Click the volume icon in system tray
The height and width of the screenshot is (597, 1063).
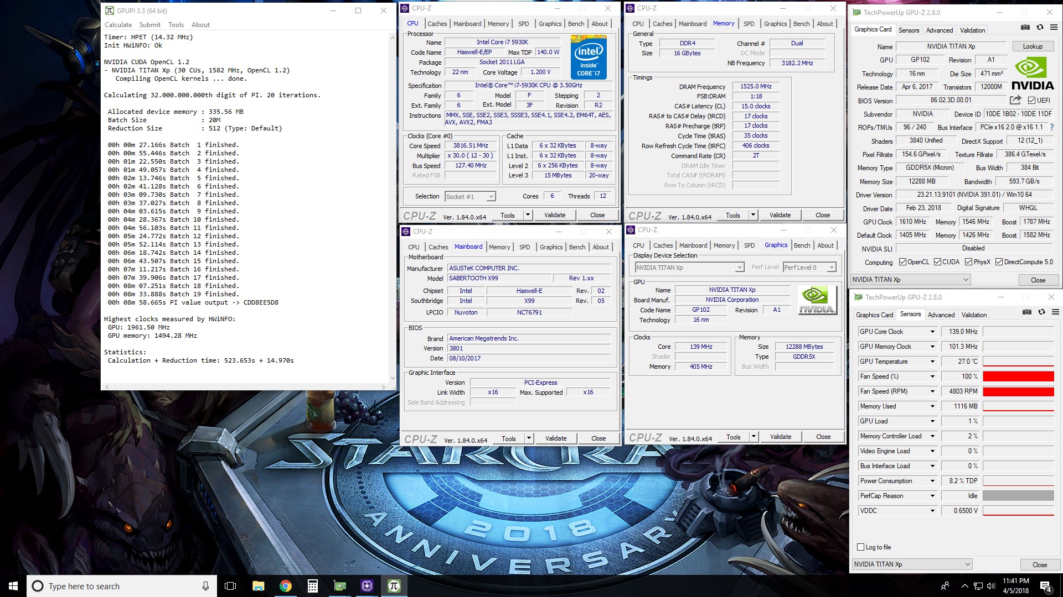coord(991,586)
